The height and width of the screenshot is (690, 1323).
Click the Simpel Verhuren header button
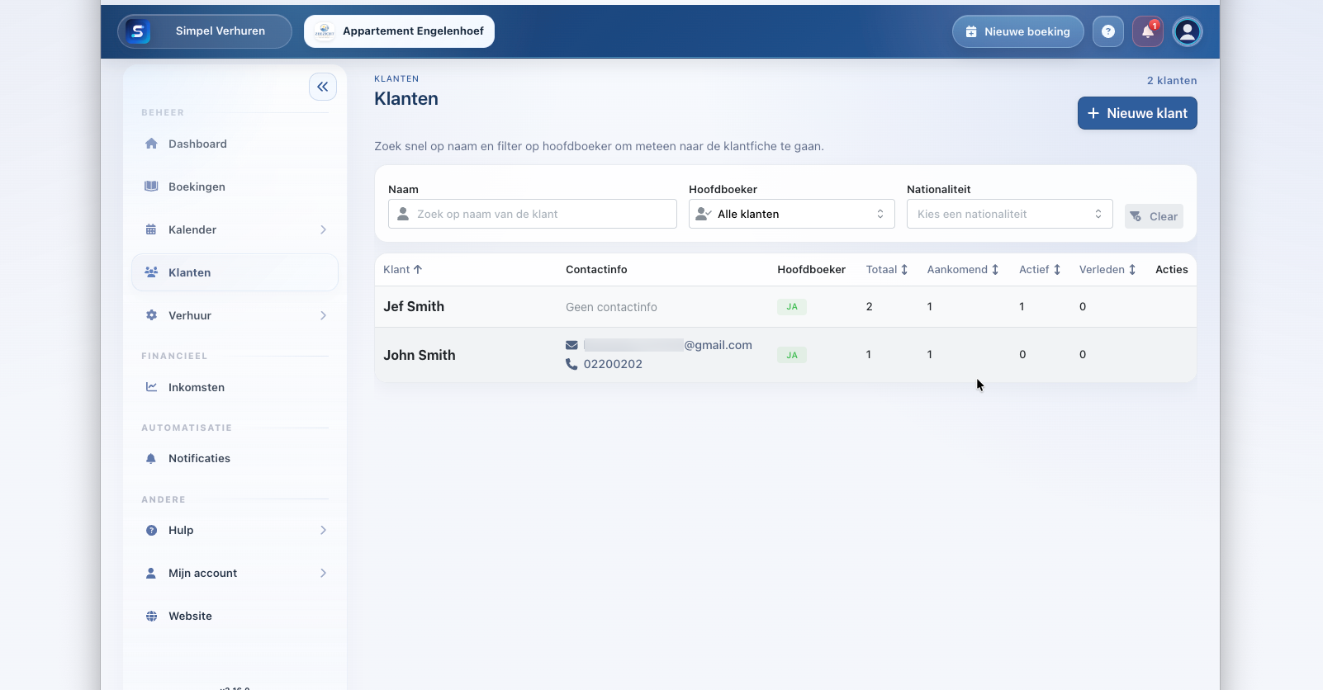pyautogui.click(x=205, y=31)
